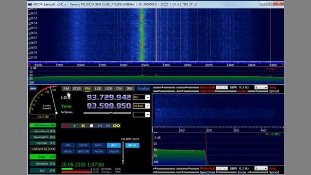The height and width of the screenshot is (175, 311).
Task: Click Full Screen [F11] button
Action: pos(43,149)
